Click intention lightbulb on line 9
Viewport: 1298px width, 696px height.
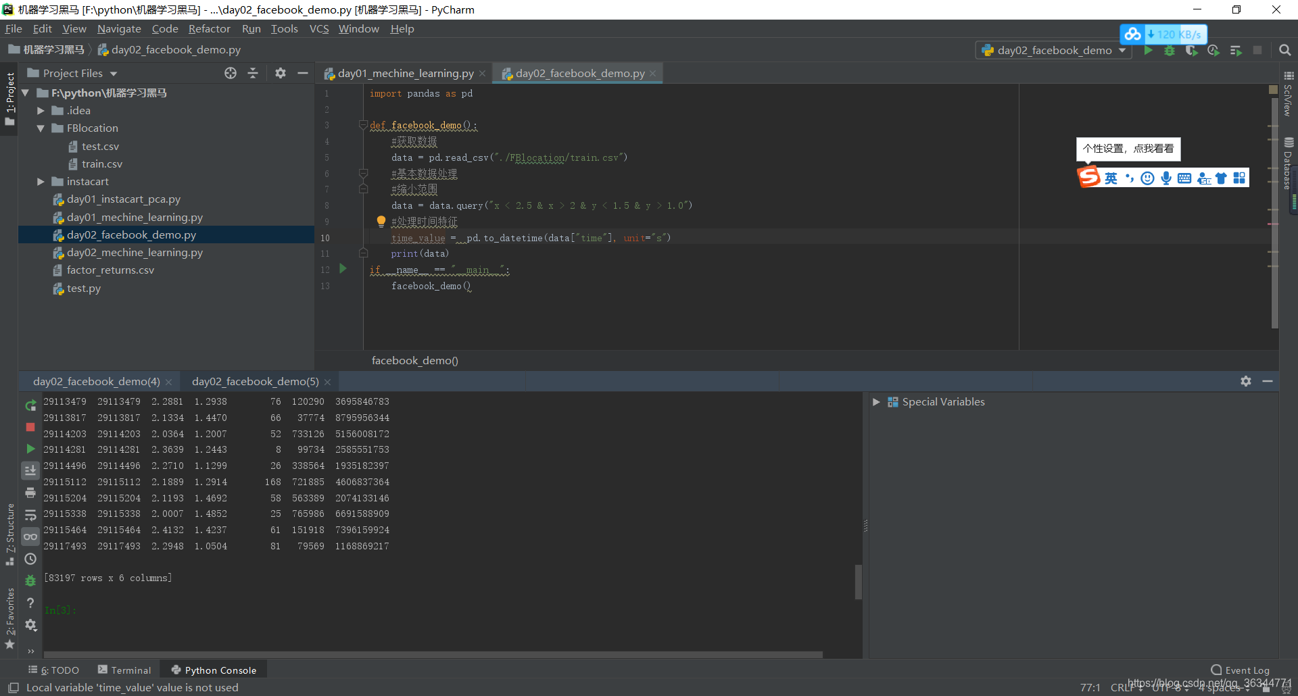pos(381,221)
